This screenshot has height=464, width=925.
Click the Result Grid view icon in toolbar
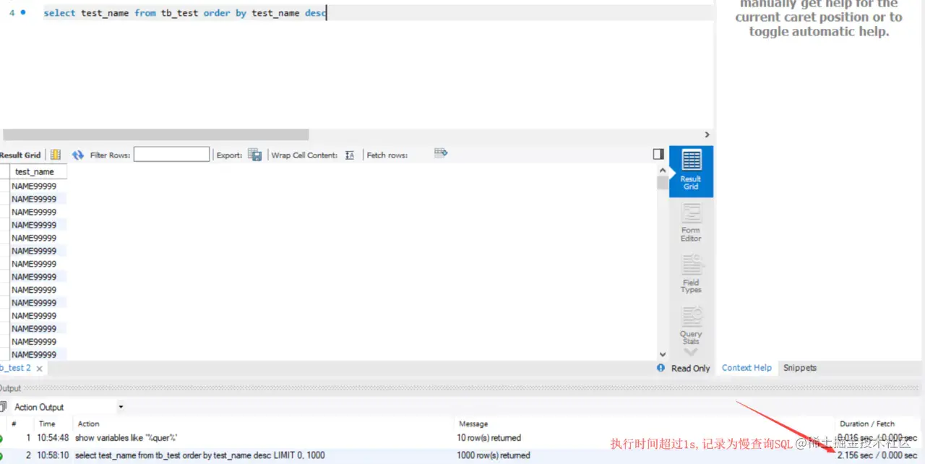tap(56, 155)
